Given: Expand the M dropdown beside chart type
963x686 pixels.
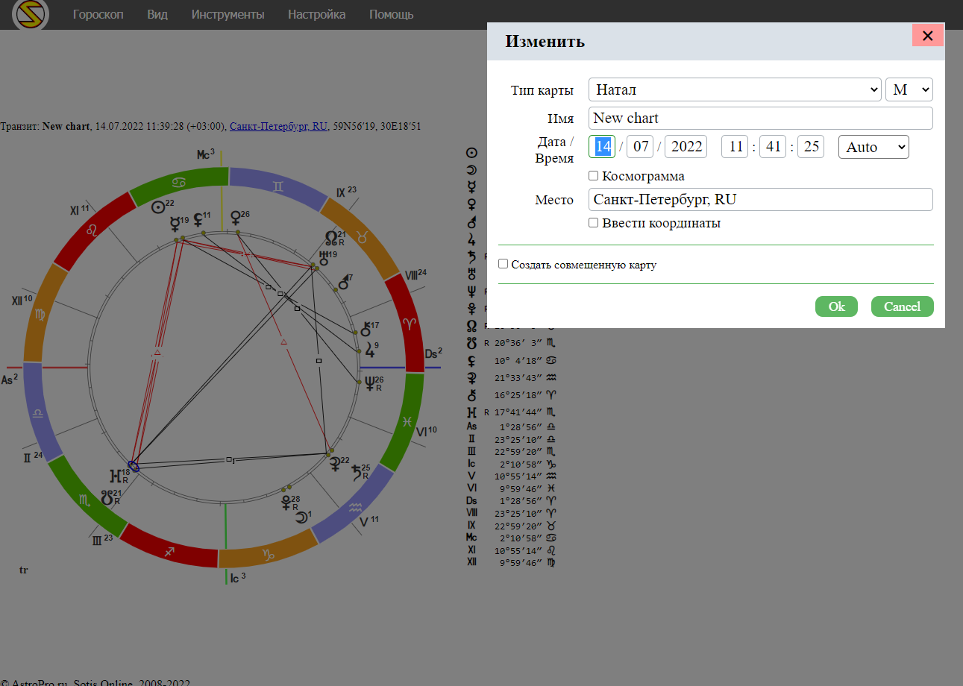Looking at the screenshot, I should click(x=909, y=89).
